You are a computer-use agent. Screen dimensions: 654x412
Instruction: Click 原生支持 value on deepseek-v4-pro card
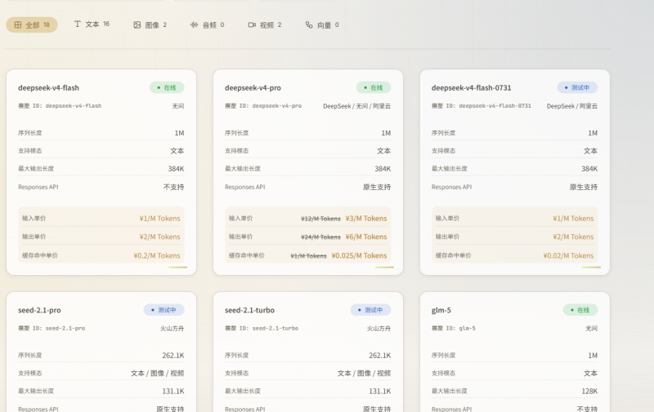377,188
